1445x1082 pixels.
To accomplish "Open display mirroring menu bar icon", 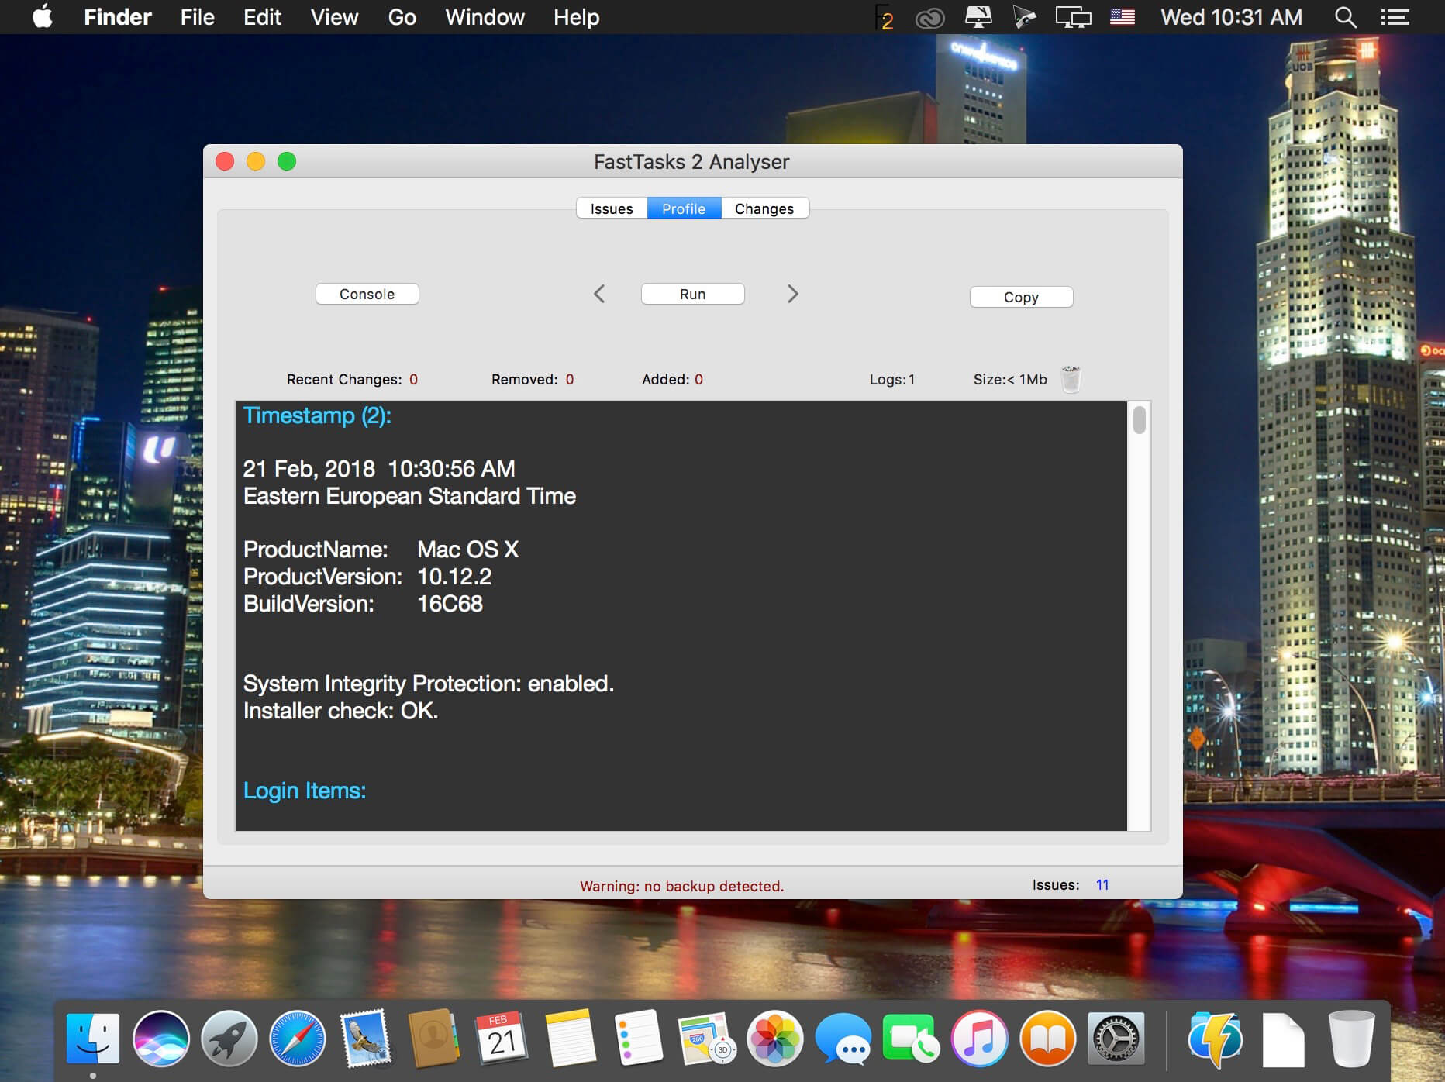I will click(1073, 17).
